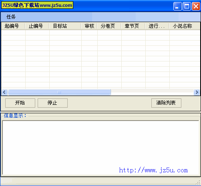Click the right arrow of horizontal scrollbar

pyautogui.click(x=197, y=92)
